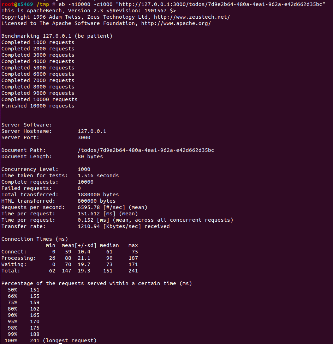
Task: Click the "Completed 5000 requests" line
Action: point(38,68)
